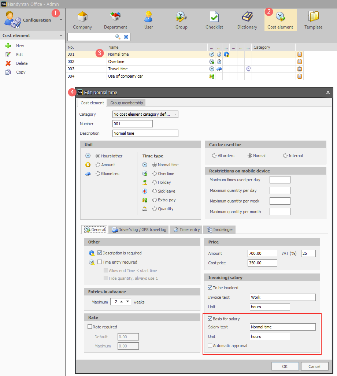Viewport: 337px width, 376px height.
Task: Open the Timer entry tab
Action: pos(186,230)
